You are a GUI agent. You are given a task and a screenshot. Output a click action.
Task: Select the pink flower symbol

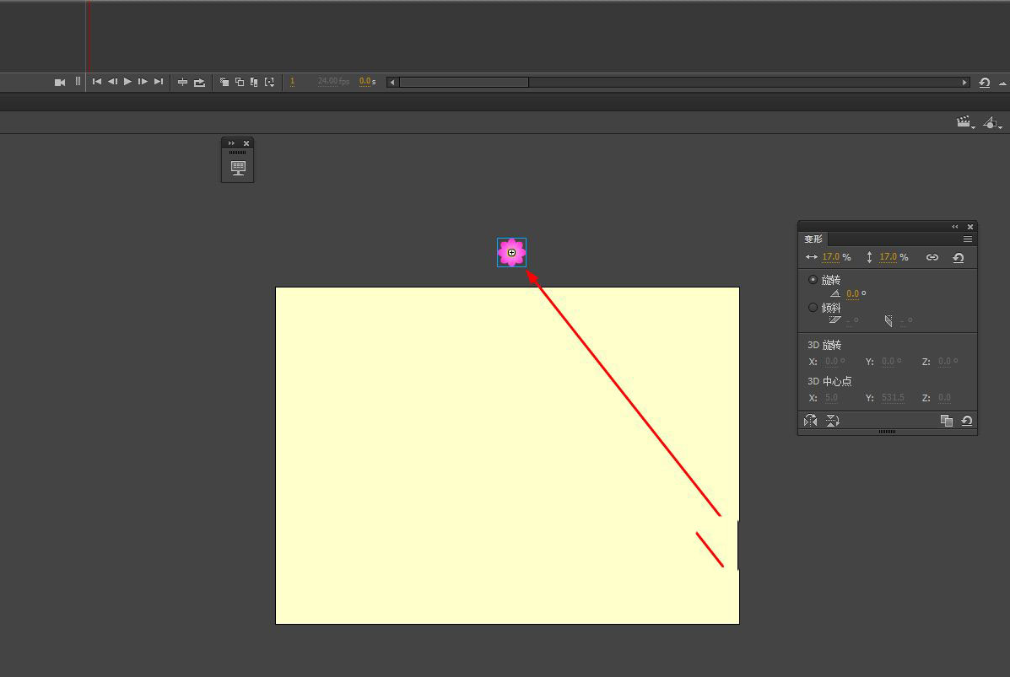[x=511, y=252]
